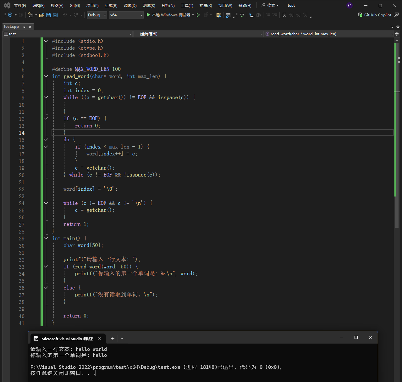Click the blue cursor-and-line toolbar icon

pyautogui.click(x=252, y=15)
